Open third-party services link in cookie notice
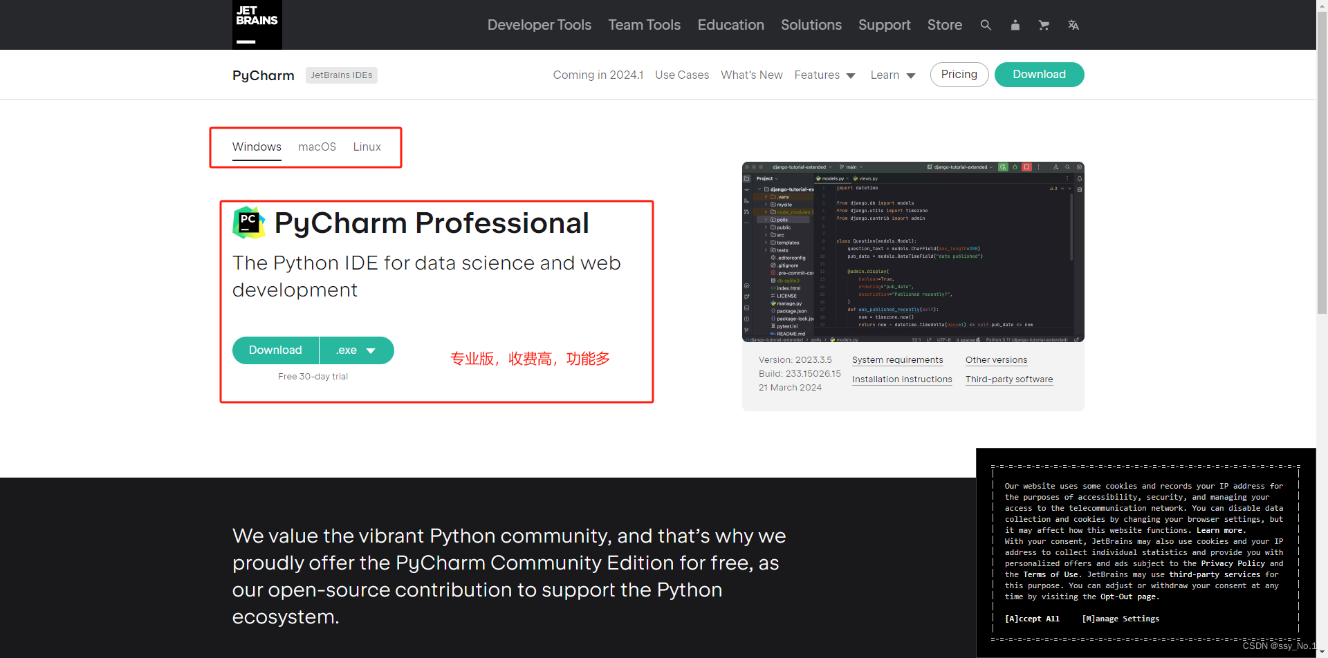This screenshot has width=1328, height=658. (1215, 574)
